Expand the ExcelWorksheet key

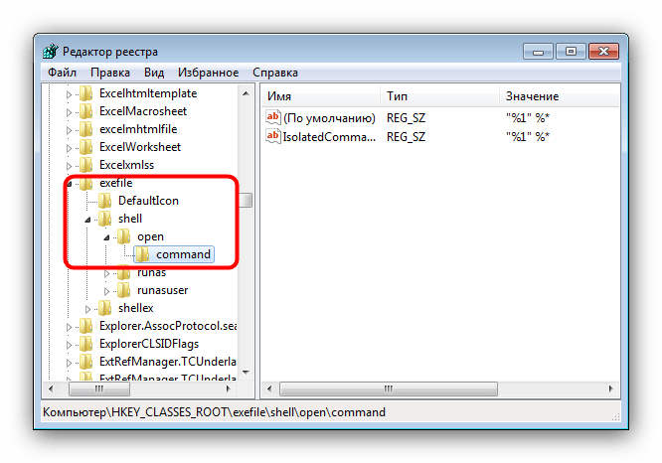pyautogui.click(x=70, y=148)
